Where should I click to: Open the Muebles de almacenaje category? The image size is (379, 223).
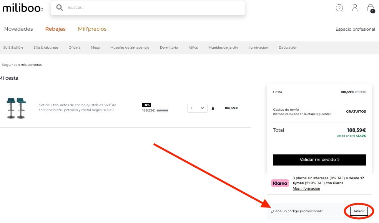coord(130,48)
